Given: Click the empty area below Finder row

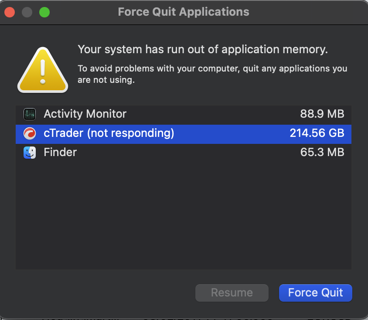Looking at the screenshot, I should pos(184,215).
